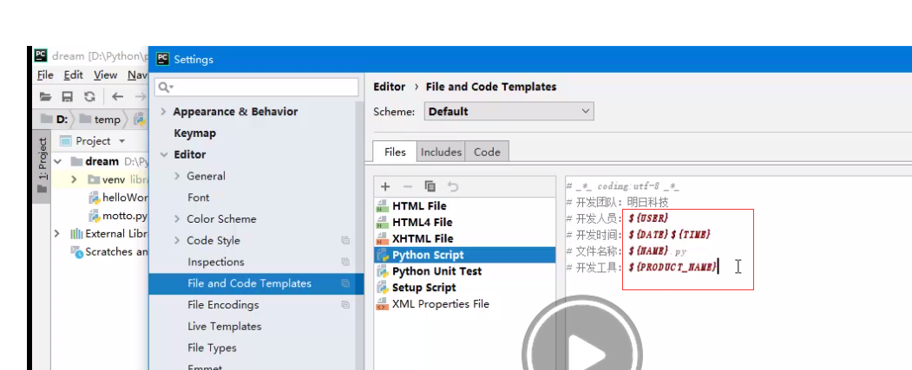Open the View menu
Image resolution: width=912 pixels, height=370 pixels.
(105, 75)
